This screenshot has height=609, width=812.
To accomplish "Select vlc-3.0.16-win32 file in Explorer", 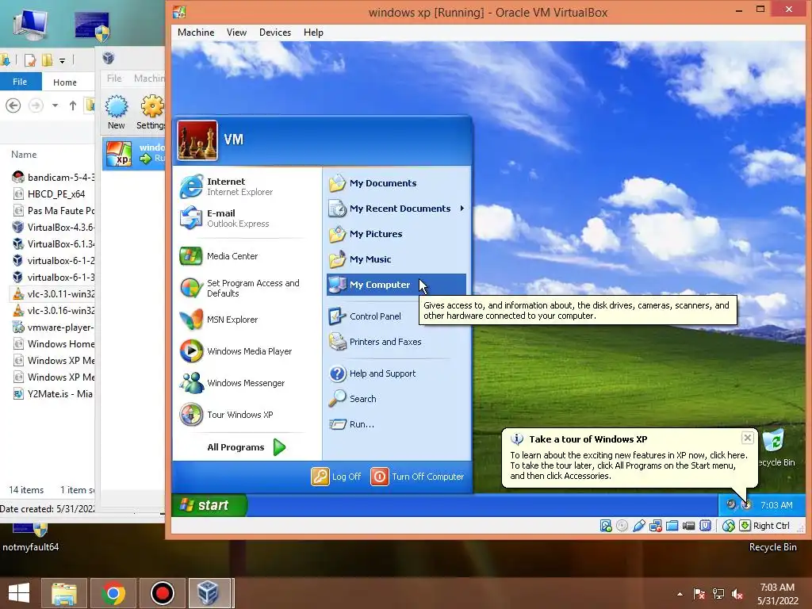I will pos(52,311).
